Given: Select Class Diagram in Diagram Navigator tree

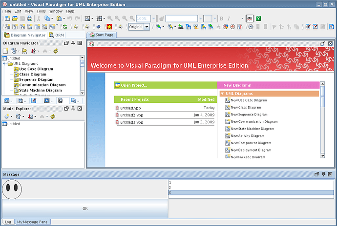Looking at the screenshot, I should coord(33,75).
